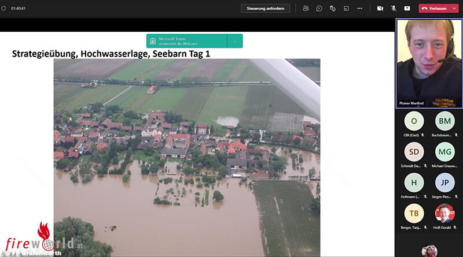Select the Ploiner Manfred video tile

pos(429,64)
